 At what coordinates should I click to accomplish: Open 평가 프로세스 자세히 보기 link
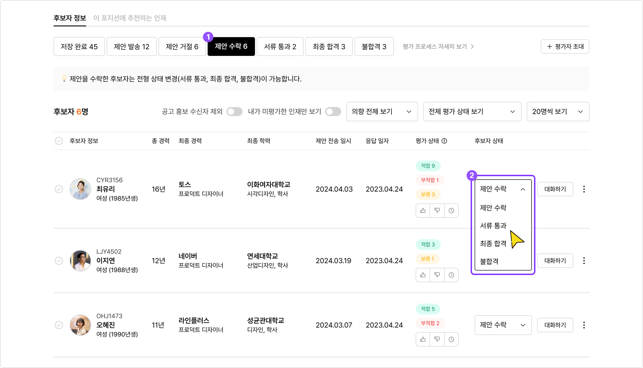click(x=438, y=46)
